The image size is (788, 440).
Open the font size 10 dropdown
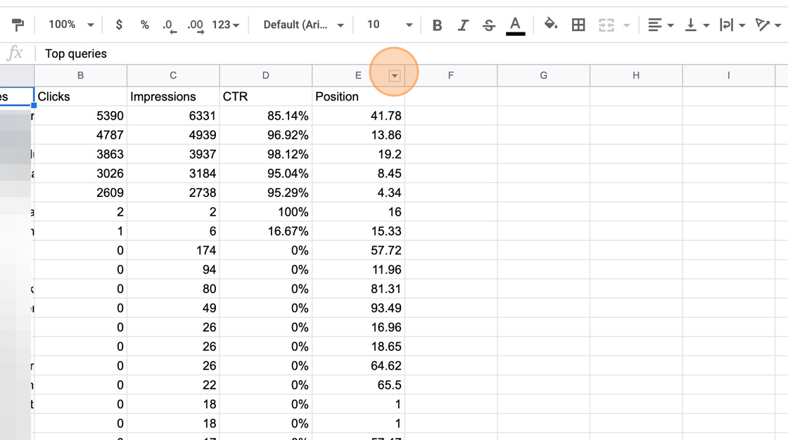click(390, 25)
